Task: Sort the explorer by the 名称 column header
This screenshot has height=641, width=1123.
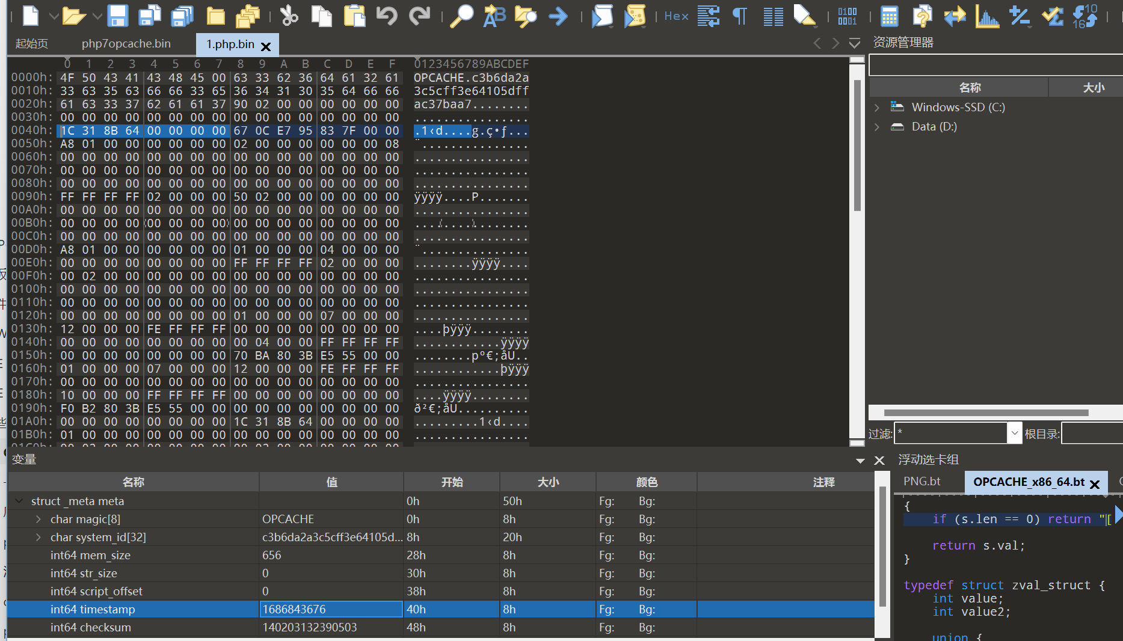Action: (x=959, y=88)
